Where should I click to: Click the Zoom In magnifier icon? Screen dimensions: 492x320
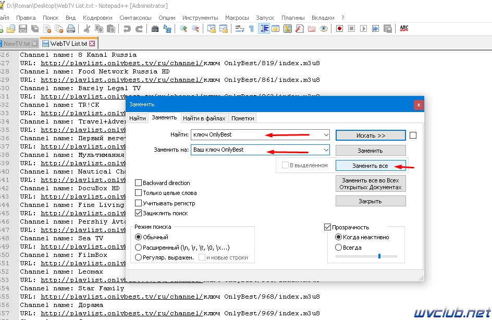(x=183, y=29)
